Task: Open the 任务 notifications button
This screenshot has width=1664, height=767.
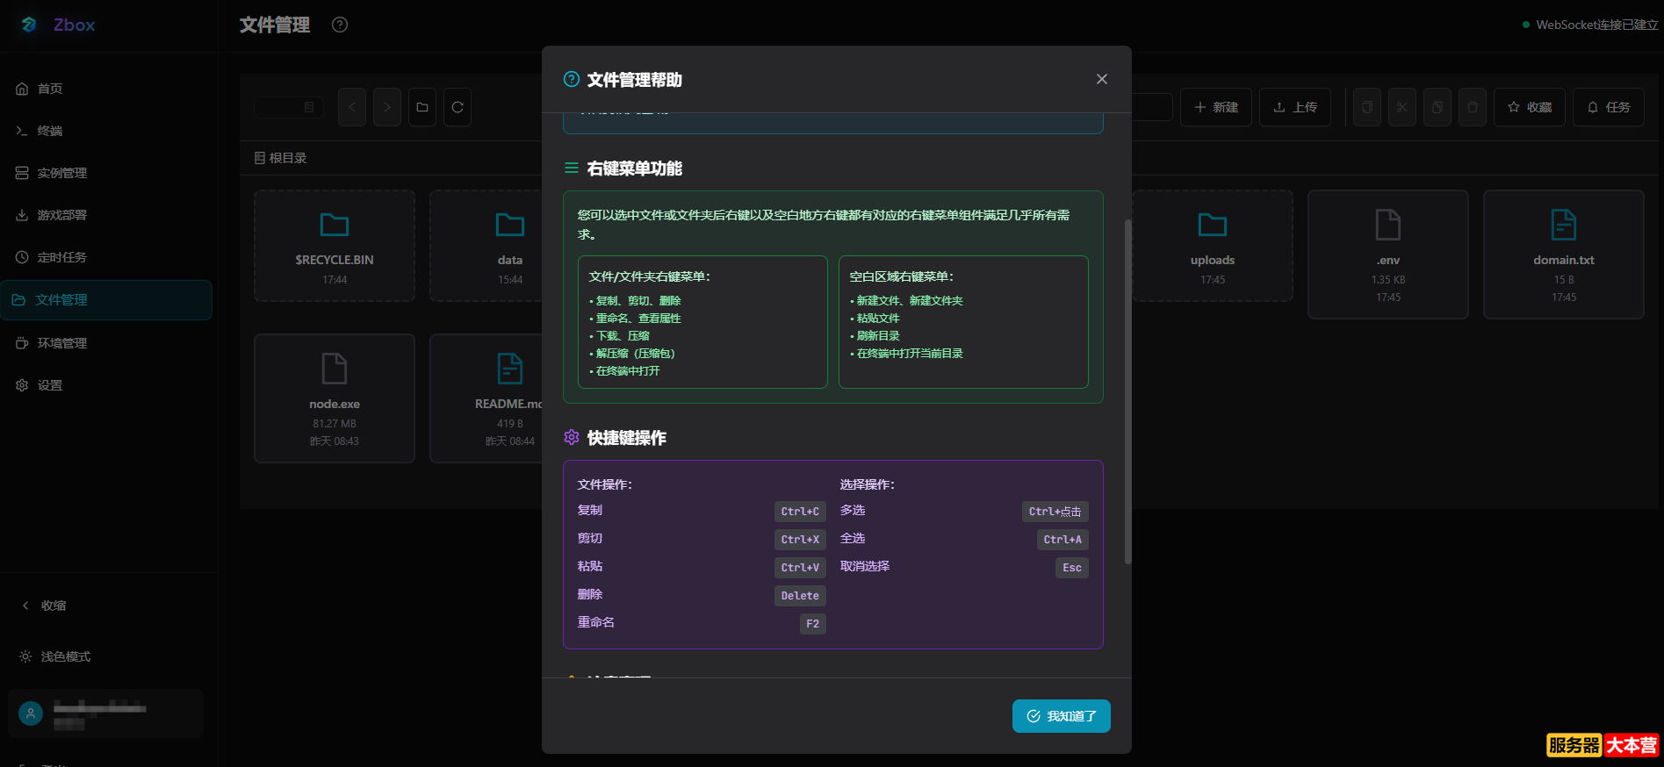Action: tap(1609, 107)
